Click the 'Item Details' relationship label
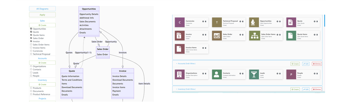 click(144, 84)
